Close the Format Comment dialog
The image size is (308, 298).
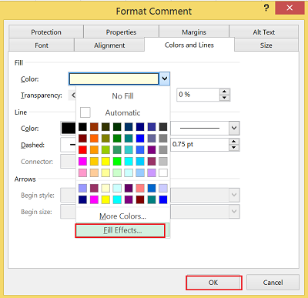click(290, 8)
